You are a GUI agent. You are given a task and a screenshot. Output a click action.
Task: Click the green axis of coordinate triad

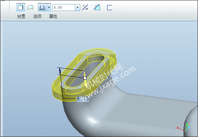tap(186, 128)
